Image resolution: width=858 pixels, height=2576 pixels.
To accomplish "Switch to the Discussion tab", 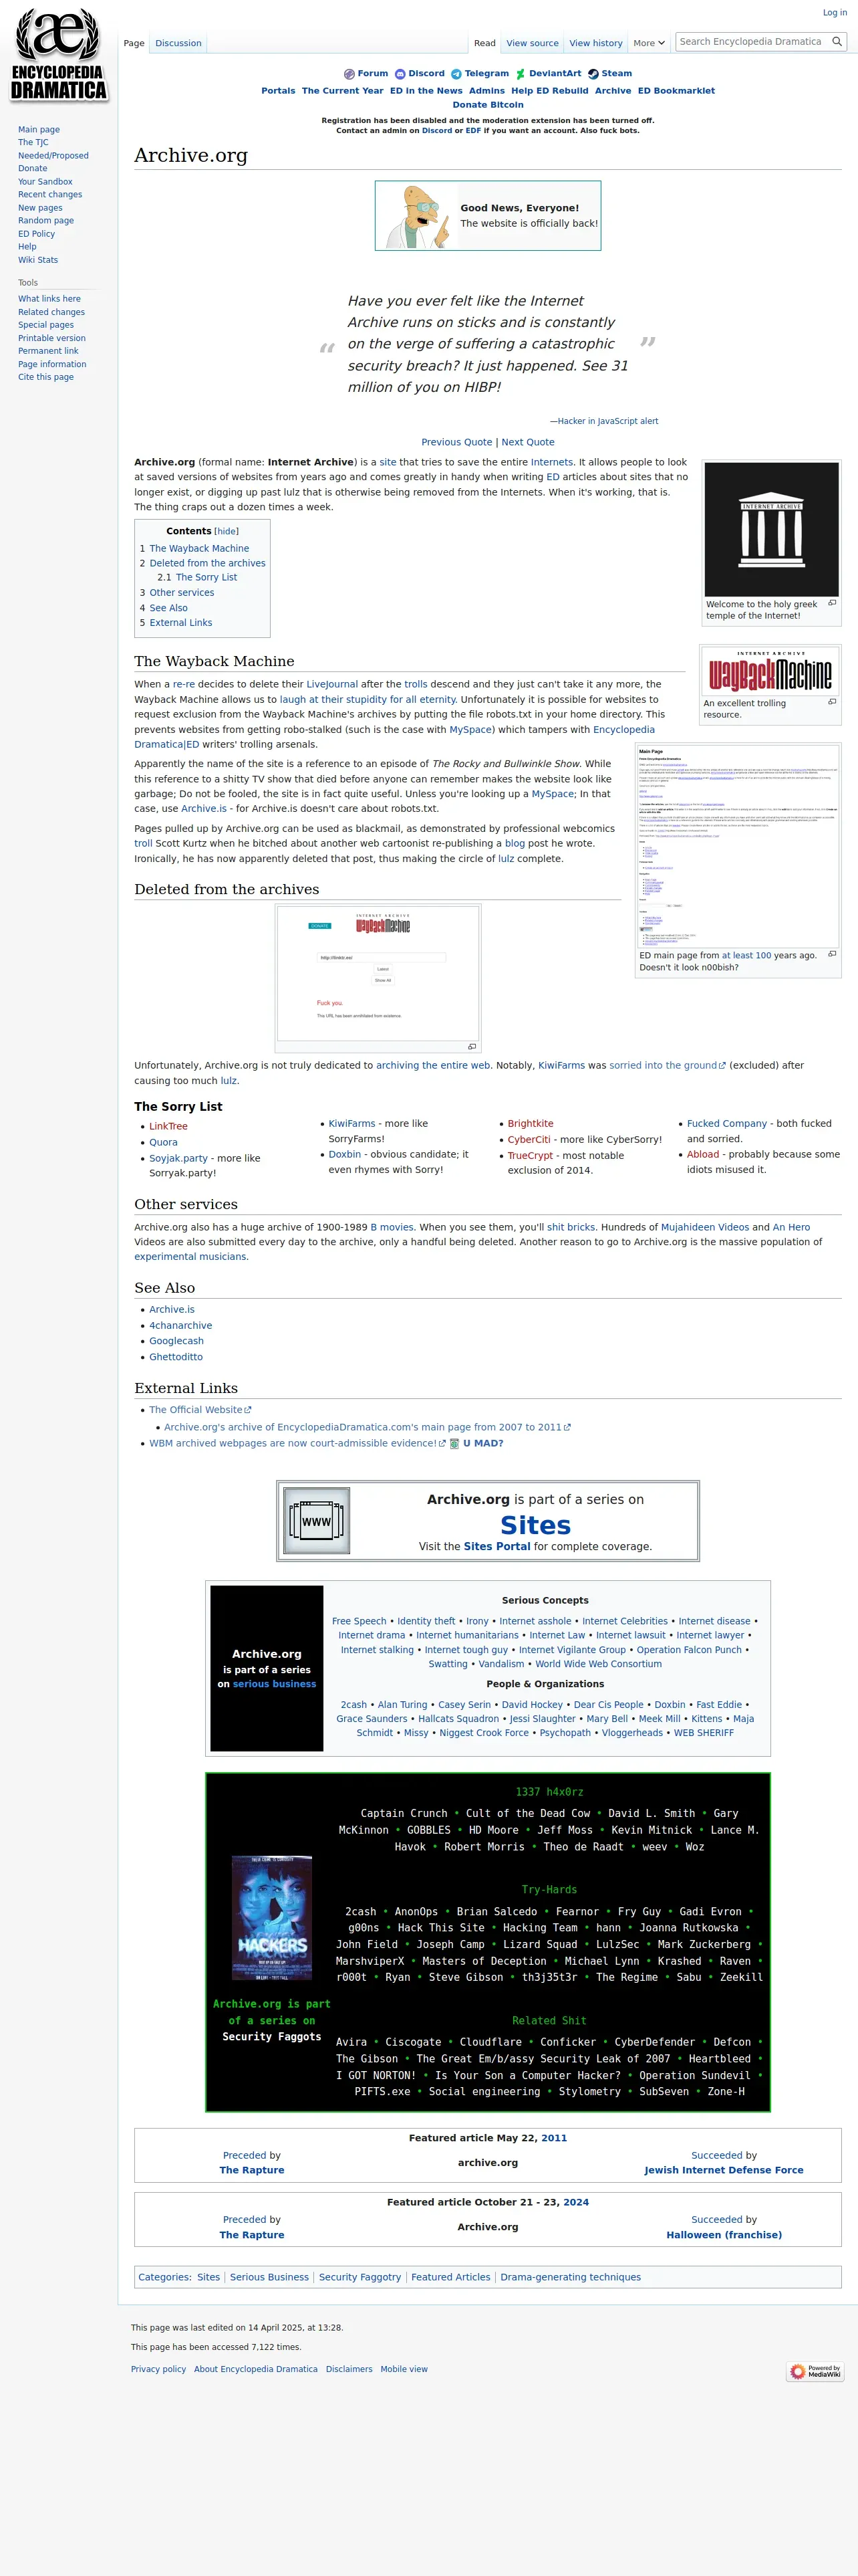I will [179, 43].
